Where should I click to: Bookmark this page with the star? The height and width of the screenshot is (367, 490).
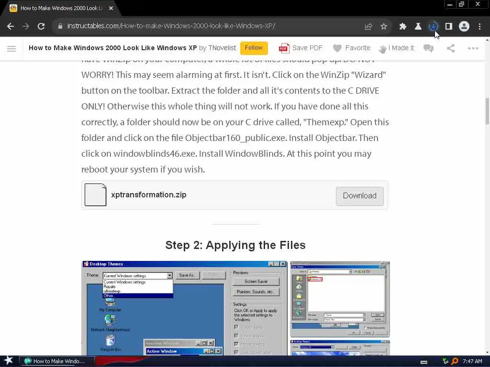(x=384, y=27)
